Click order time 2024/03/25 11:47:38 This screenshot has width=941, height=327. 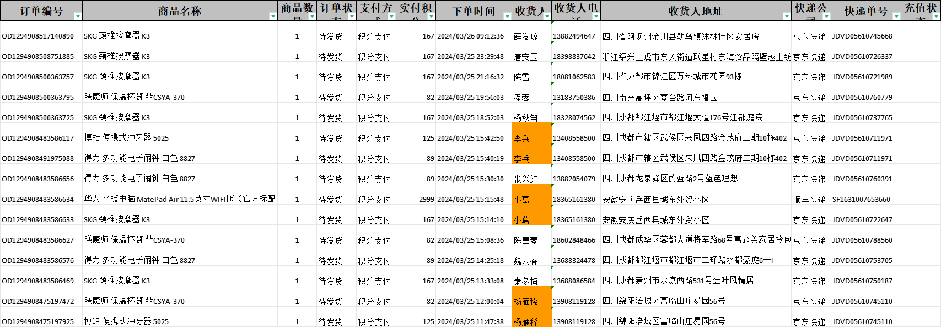[x=470, y=321]
